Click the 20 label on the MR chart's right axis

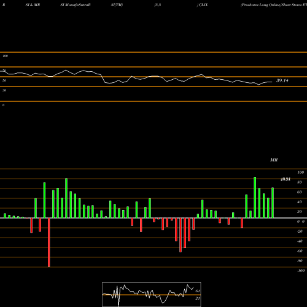[x=300, y=212]
